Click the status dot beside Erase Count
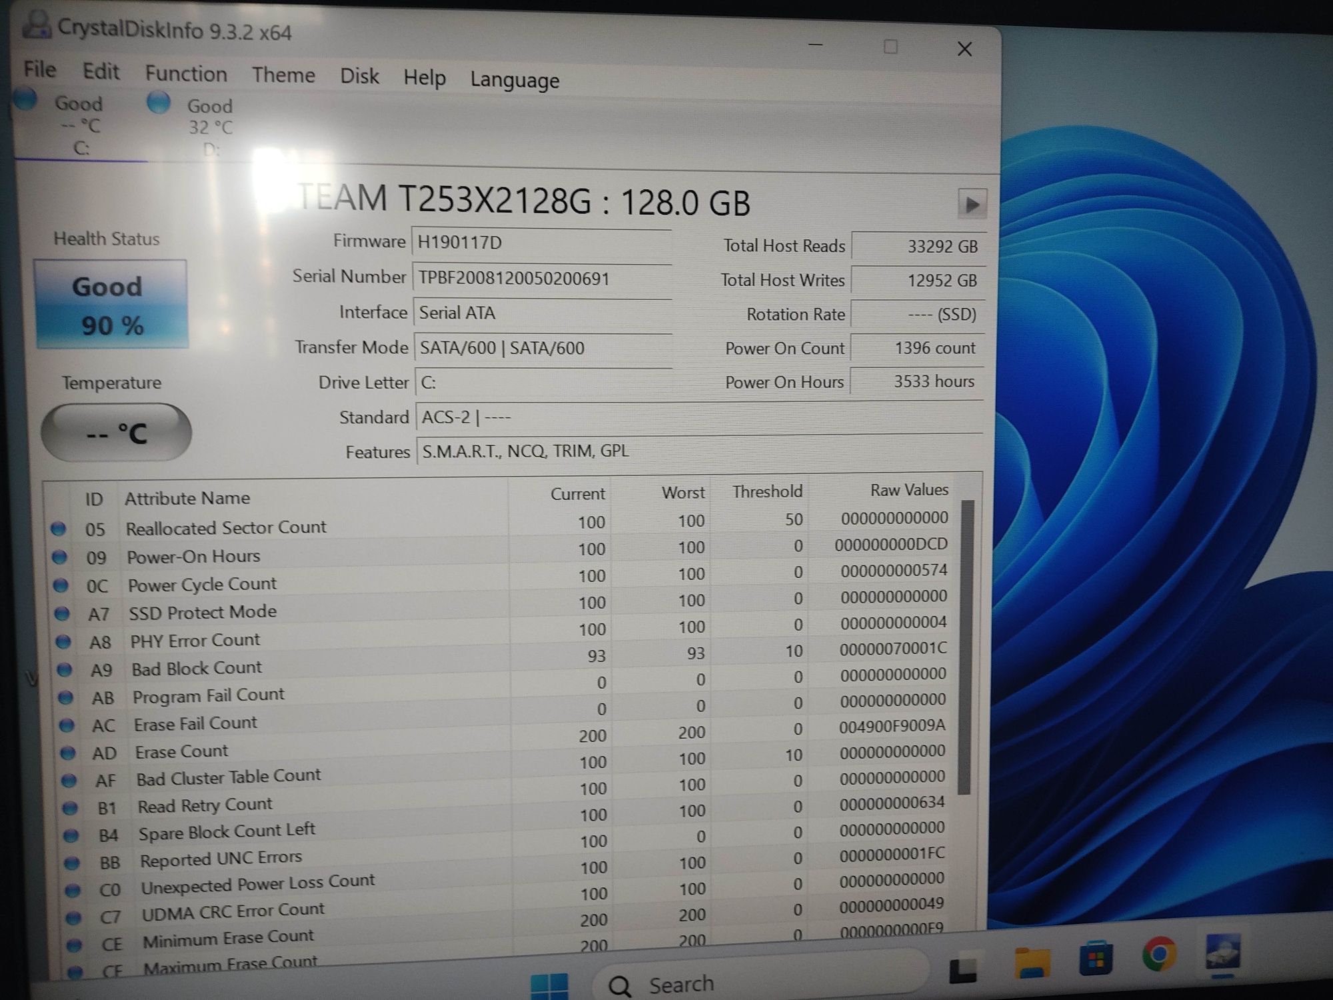The width and height of the screenshot is (1333, 1000). (x=67, y=753)
